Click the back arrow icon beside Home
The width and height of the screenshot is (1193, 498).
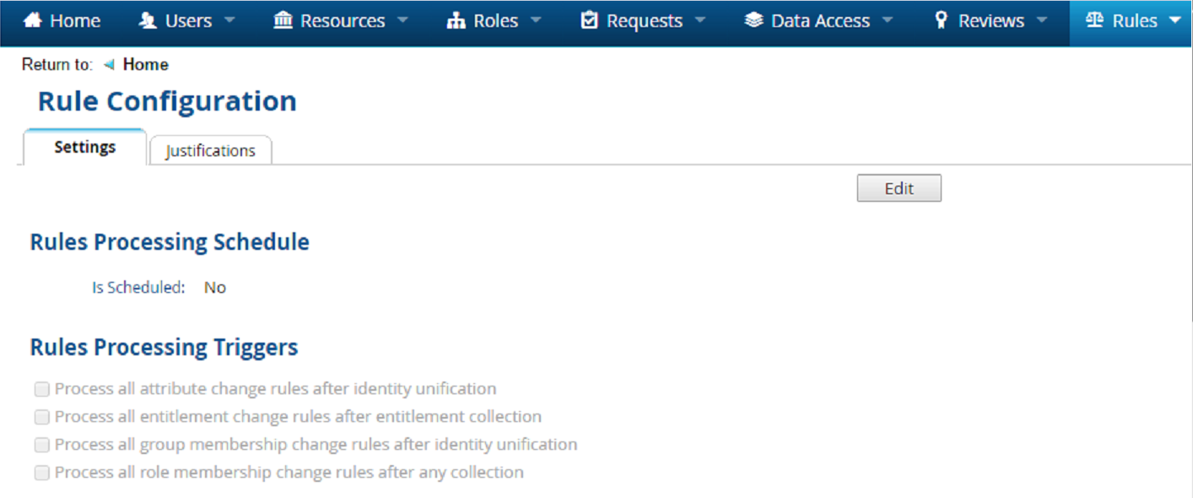point(109,65)
